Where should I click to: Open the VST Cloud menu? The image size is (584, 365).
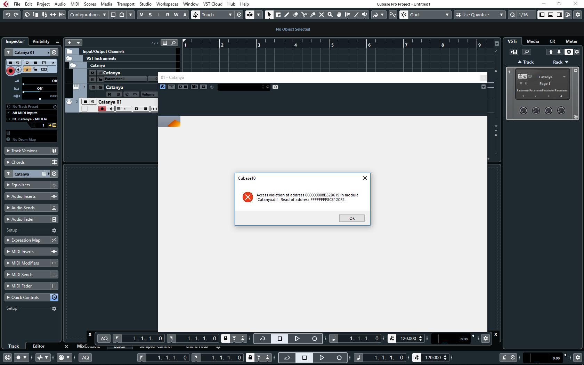click(x=213, y=4)
